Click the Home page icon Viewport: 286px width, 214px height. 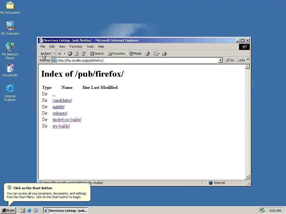pos(83,53)
